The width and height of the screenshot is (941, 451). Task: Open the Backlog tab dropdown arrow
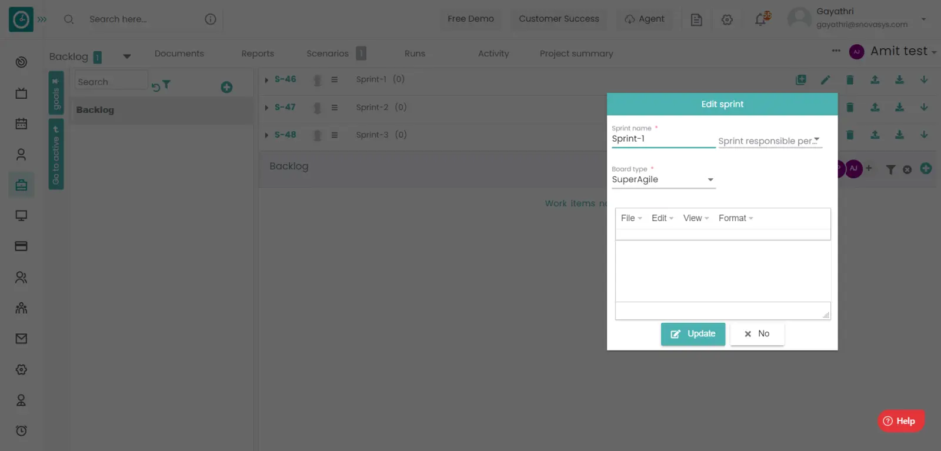coord(127,56)
